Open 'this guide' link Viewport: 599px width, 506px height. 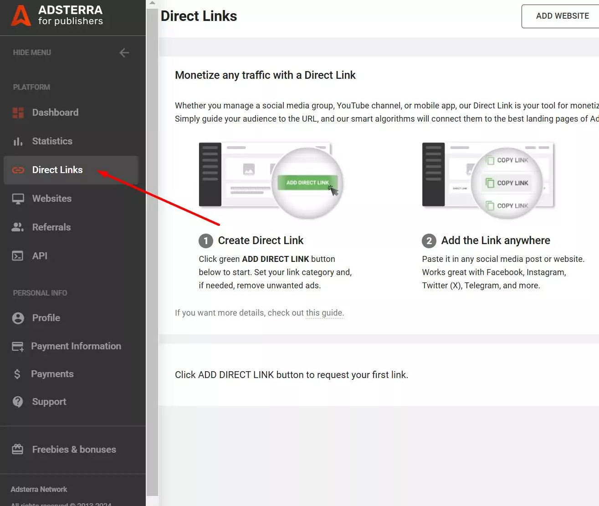pyautogui.click(x=324, y=313)
